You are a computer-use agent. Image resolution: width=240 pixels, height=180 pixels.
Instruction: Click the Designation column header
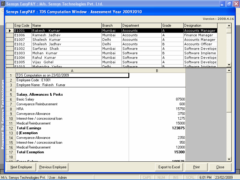[200, 25]
